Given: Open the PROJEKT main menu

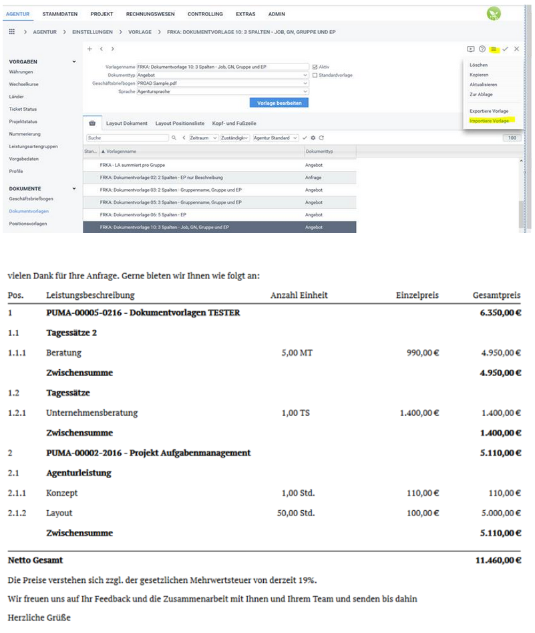Looking at the screenshot, I should point(102,14).
